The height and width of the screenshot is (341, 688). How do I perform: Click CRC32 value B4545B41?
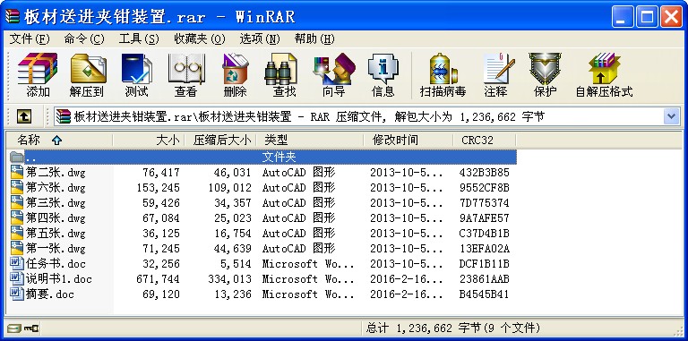(x=485, y=294)
